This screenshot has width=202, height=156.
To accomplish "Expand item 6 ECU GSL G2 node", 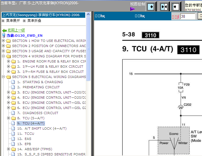I will click(9, 108).
